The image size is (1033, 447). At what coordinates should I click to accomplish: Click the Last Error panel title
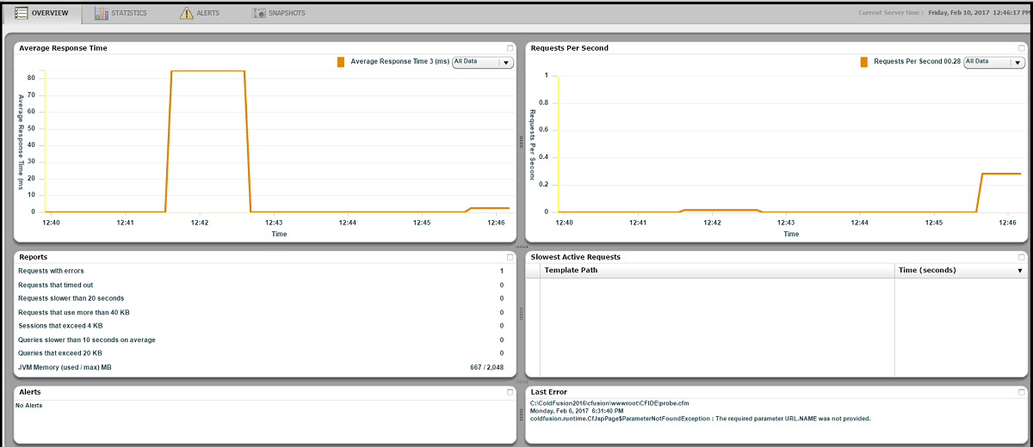(549, 392)
